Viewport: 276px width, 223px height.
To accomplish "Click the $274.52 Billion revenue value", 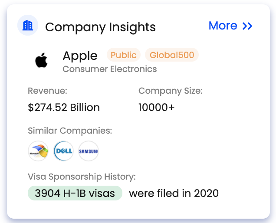I will pos(64,107).
